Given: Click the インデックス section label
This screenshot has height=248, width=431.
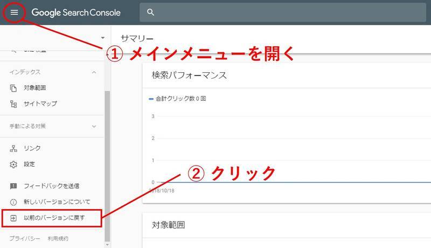Looking at the screenshot, I should tap(25, 72).
